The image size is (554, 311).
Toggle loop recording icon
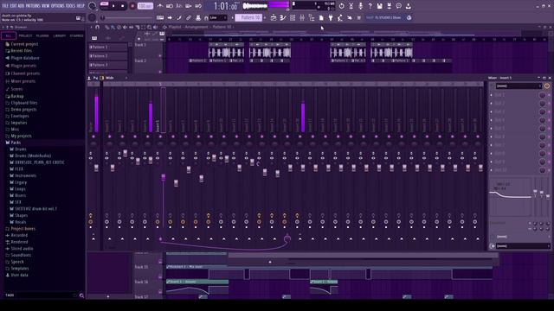[x=198, y=6]
